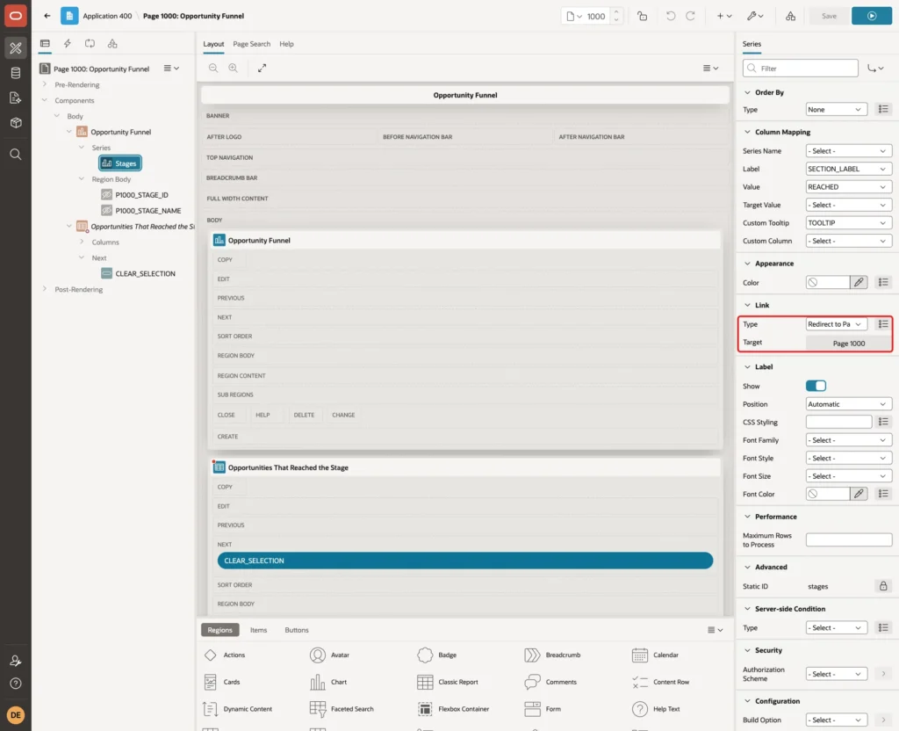The height and width of the screenshot is (731, 899).
Task: Select the Items gallery tab
Action: point(259,630)
